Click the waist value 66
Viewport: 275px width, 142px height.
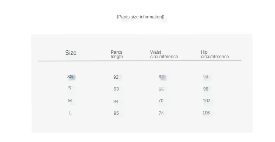pyautogui.click(x=161, y=89)
